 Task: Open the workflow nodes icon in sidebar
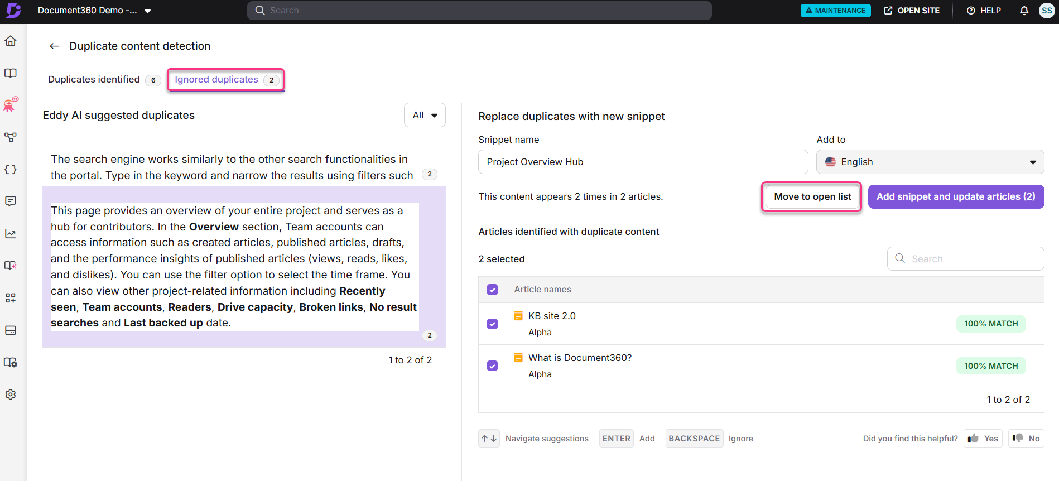pos(11,137)
